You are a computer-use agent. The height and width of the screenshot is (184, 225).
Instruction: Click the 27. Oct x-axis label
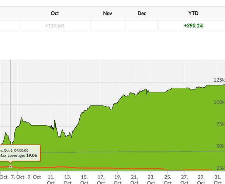pos(184,180)
